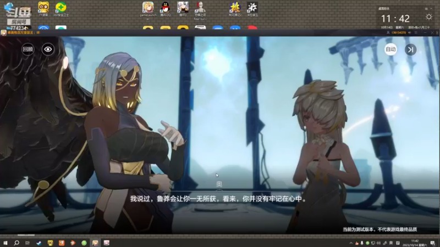Image resolution: width=440 pixels, height=247 pixels.
Task: Open the 桃 peach-character game shortcut
Action: click(x=235, y=9)
